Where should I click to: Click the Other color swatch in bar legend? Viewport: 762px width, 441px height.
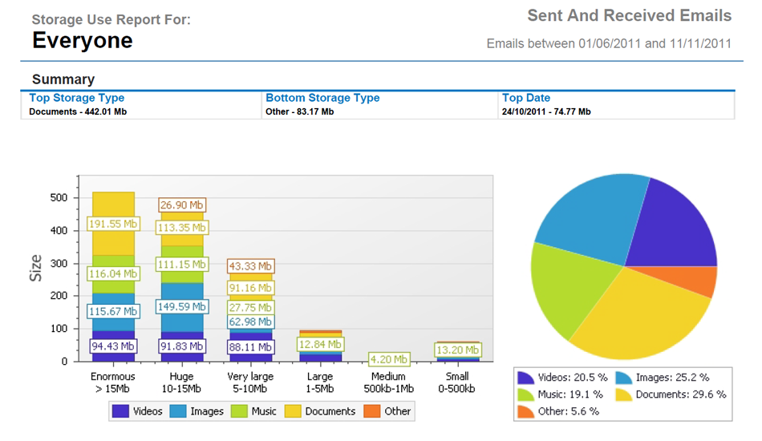pos(372,411)
